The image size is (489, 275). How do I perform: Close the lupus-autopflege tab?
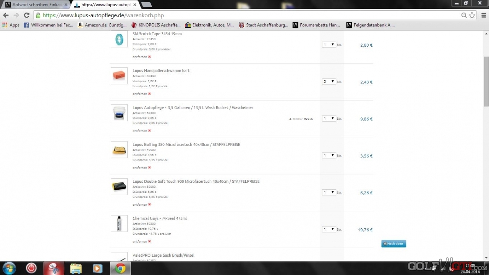click(134, 5)
